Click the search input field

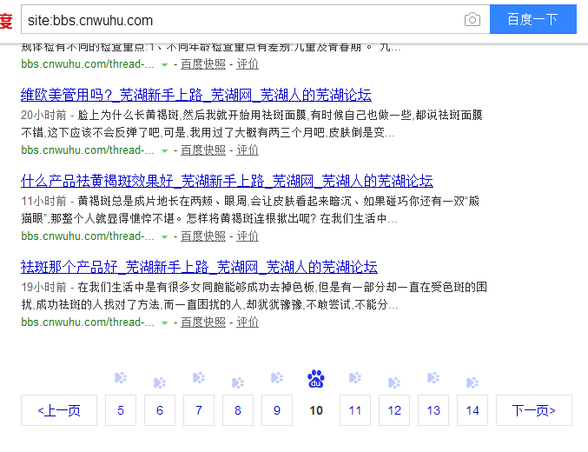[243, 20]
